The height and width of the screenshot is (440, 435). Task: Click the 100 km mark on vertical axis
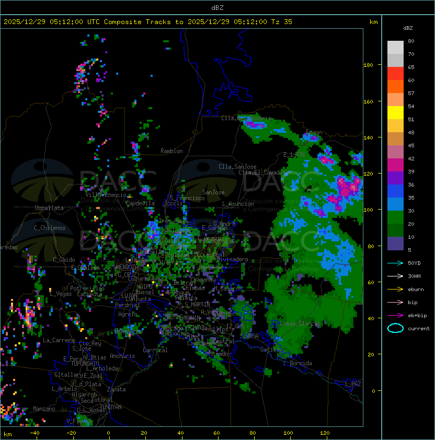[x=368, y=210]
